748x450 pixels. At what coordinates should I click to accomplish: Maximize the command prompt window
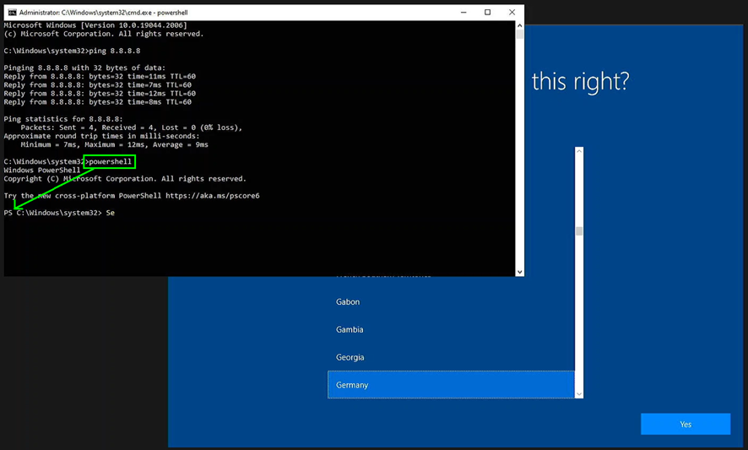tap(488, 13)
